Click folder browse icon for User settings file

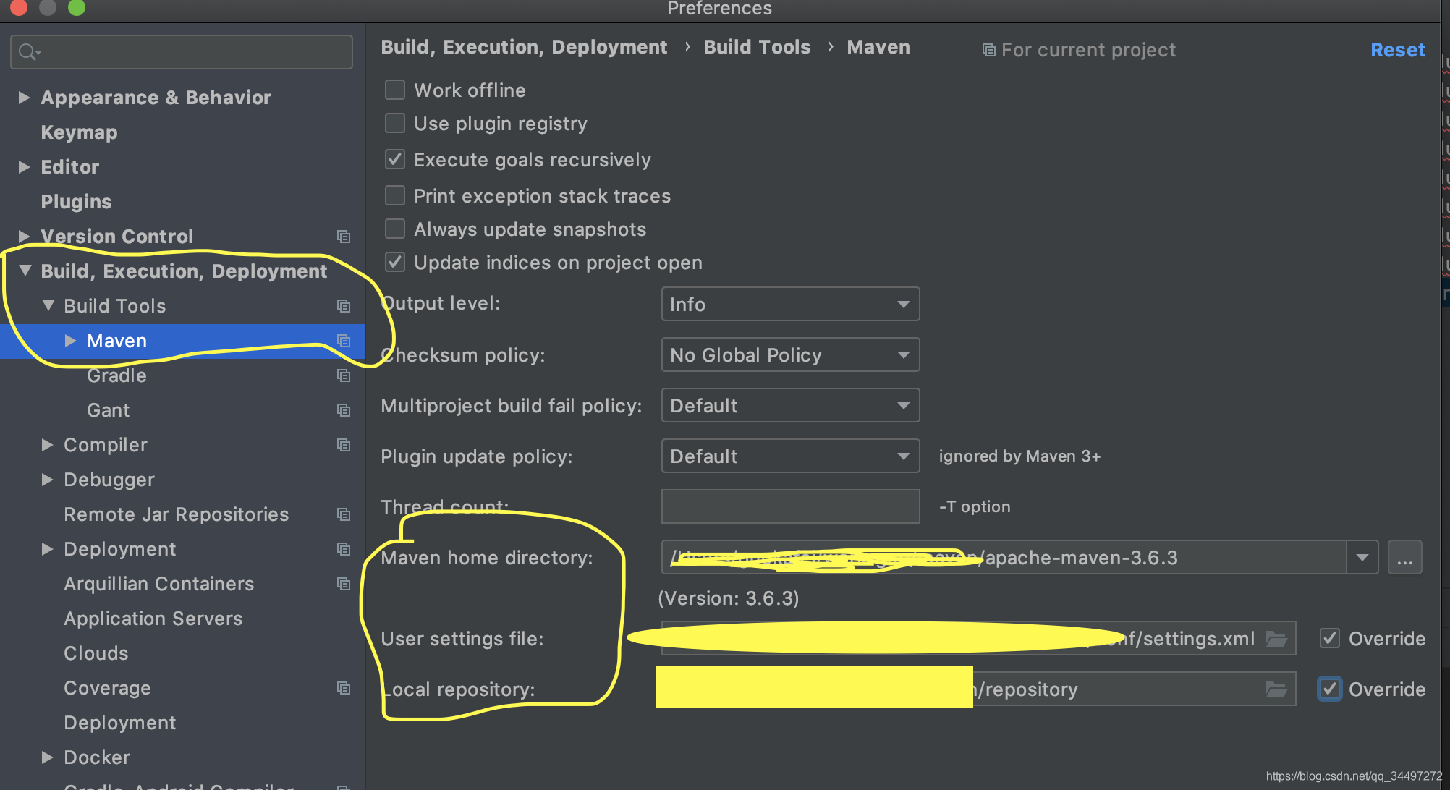pos(1276,639)
